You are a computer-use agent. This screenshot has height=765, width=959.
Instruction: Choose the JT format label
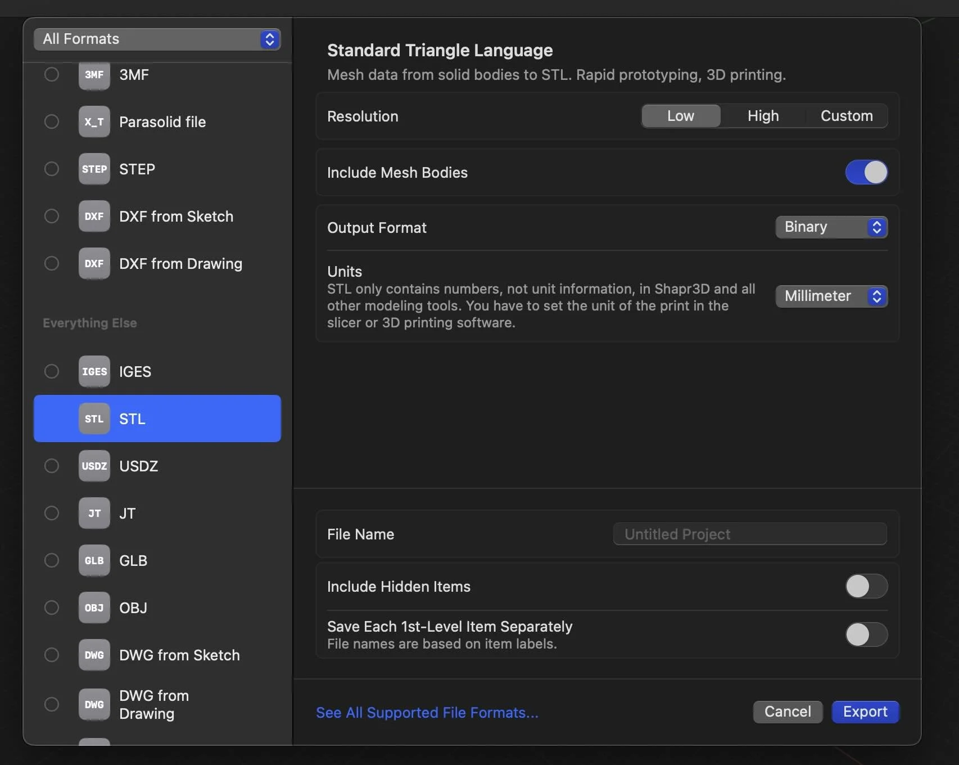127,514
